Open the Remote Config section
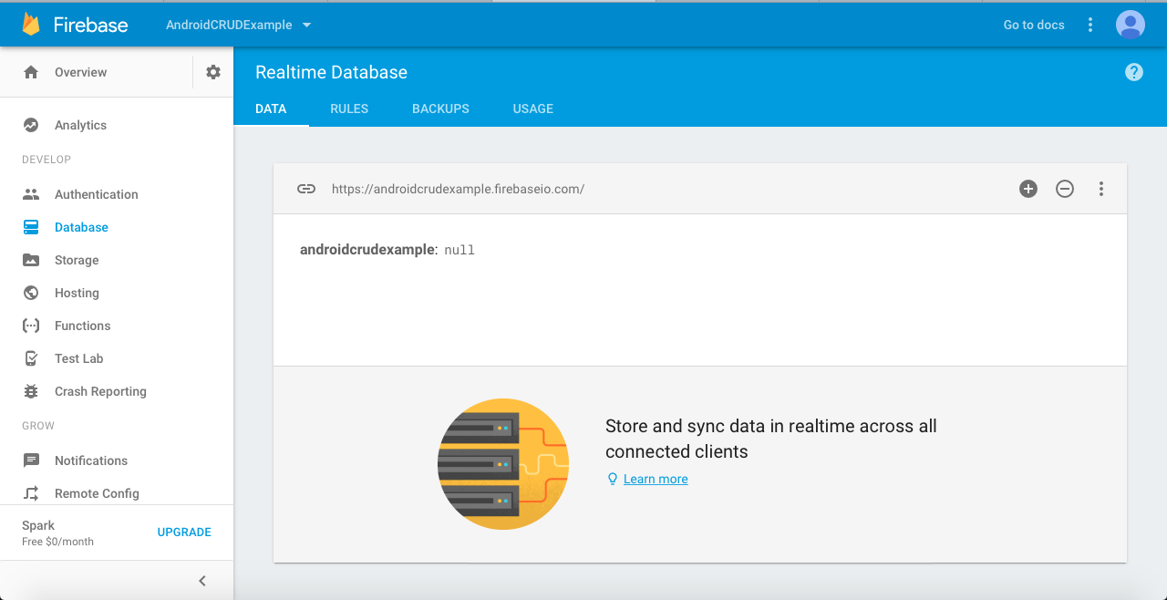 click(x=97, y=493)
